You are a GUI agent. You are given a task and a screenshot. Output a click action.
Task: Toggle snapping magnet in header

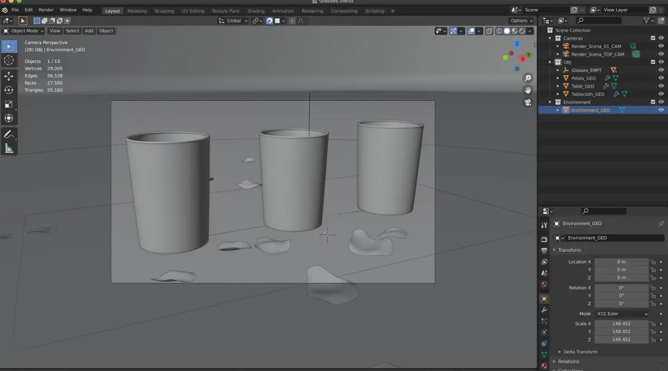[x=269, y=21]
